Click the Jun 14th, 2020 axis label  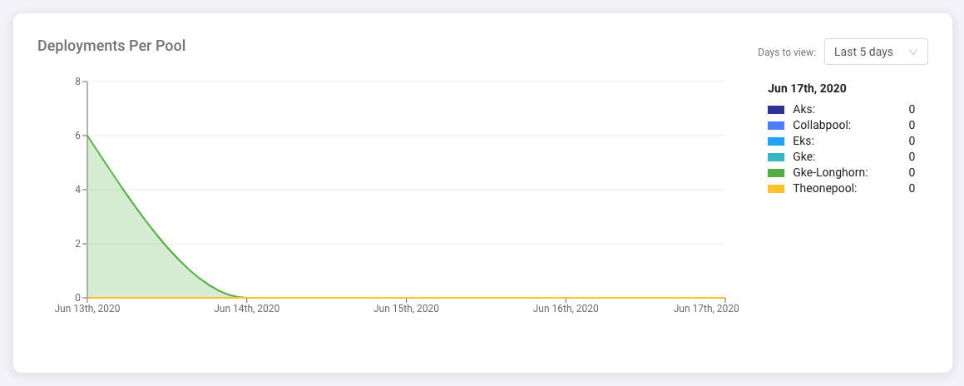(246, 309)
